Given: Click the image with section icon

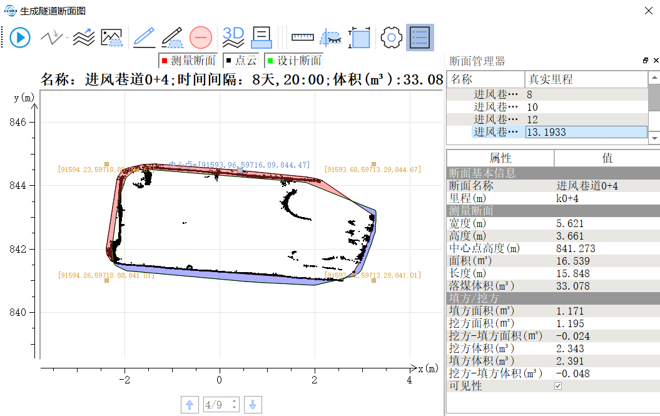Looking at the screenshot, I should click(111, 38).
